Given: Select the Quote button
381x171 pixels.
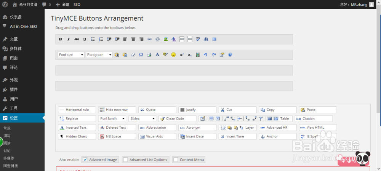Looking at the screenshot, I should (x=157, y=110).
